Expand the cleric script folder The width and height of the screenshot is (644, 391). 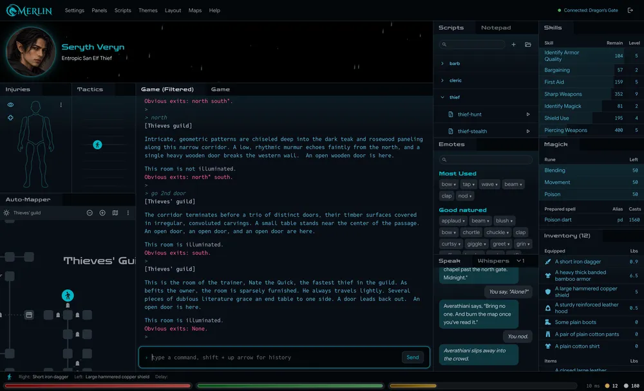[x=442, y=80]
